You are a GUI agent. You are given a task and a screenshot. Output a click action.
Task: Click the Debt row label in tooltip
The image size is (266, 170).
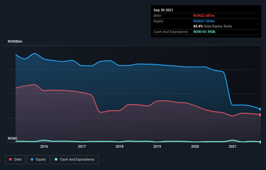pos(157,16)
